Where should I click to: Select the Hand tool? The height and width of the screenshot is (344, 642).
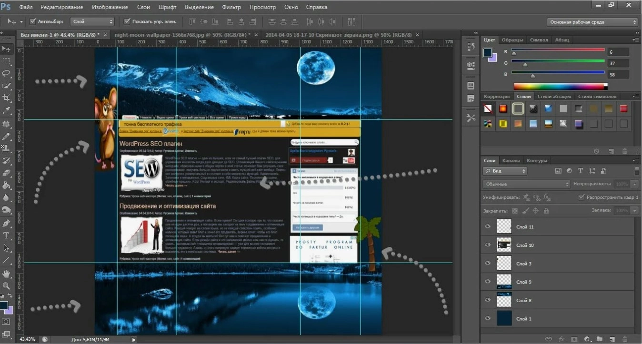point(7,273)
